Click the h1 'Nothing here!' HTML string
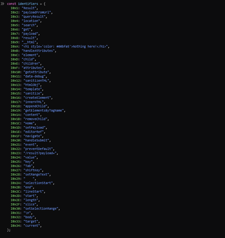The image size is (225, 238). tap(65, 46)
